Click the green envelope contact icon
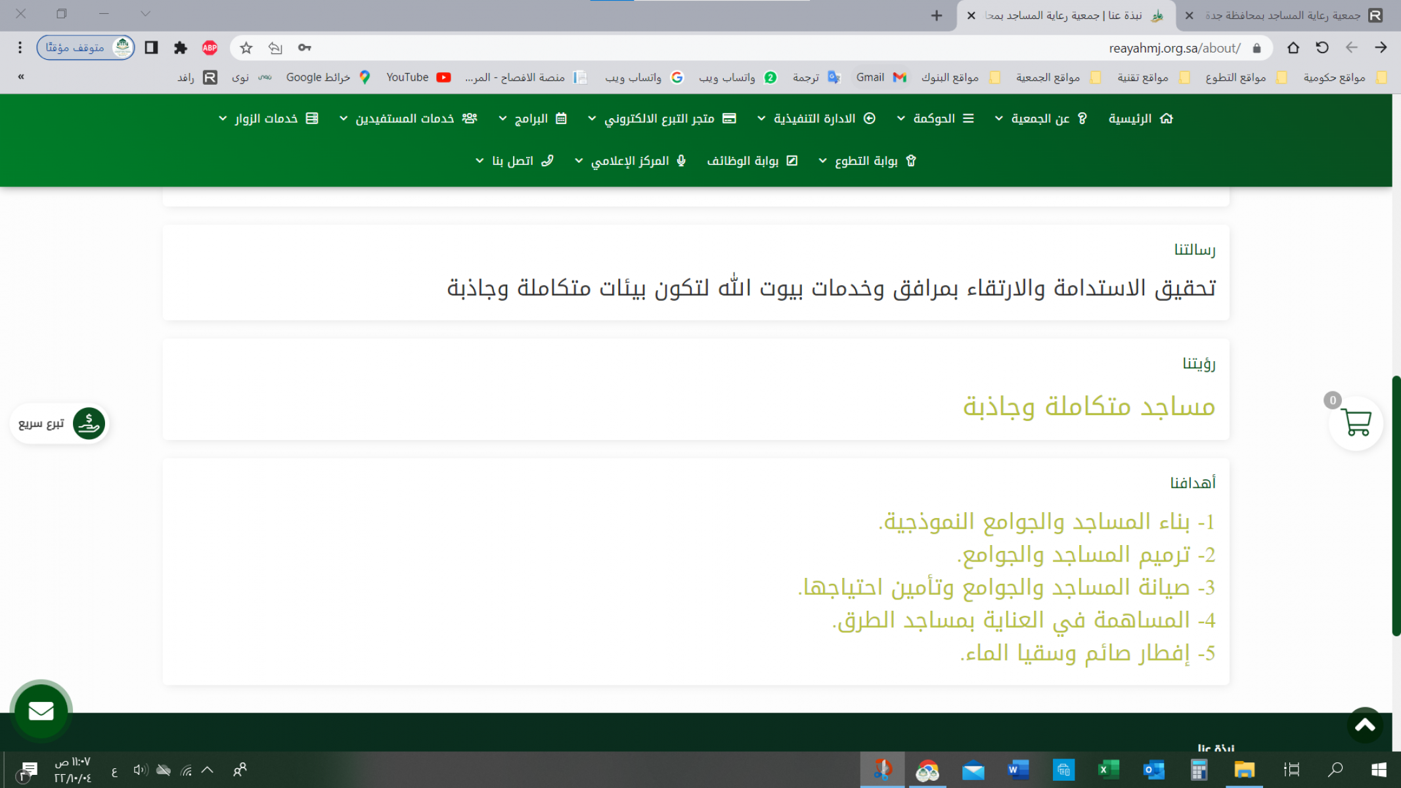The height and width of the screenshot is (788, 1401). [x=41, y=711]
